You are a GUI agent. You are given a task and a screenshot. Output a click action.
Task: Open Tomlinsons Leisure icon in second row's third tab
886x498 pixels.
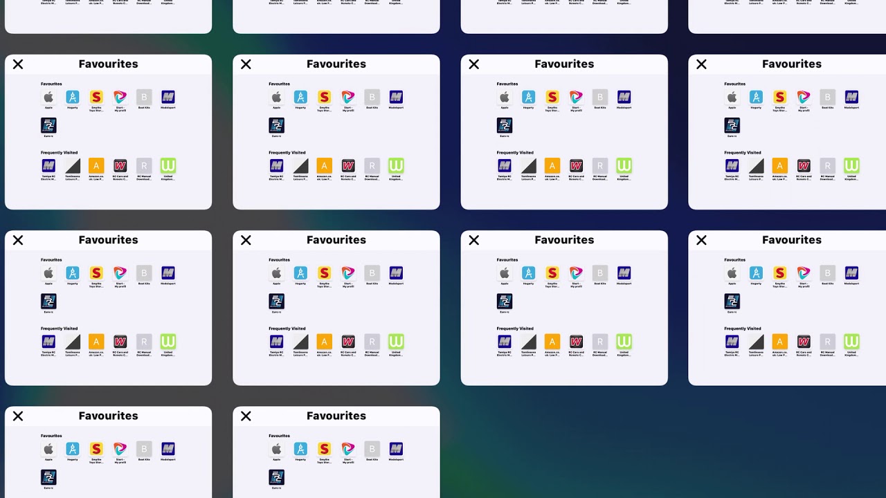(x=528, y=165)
